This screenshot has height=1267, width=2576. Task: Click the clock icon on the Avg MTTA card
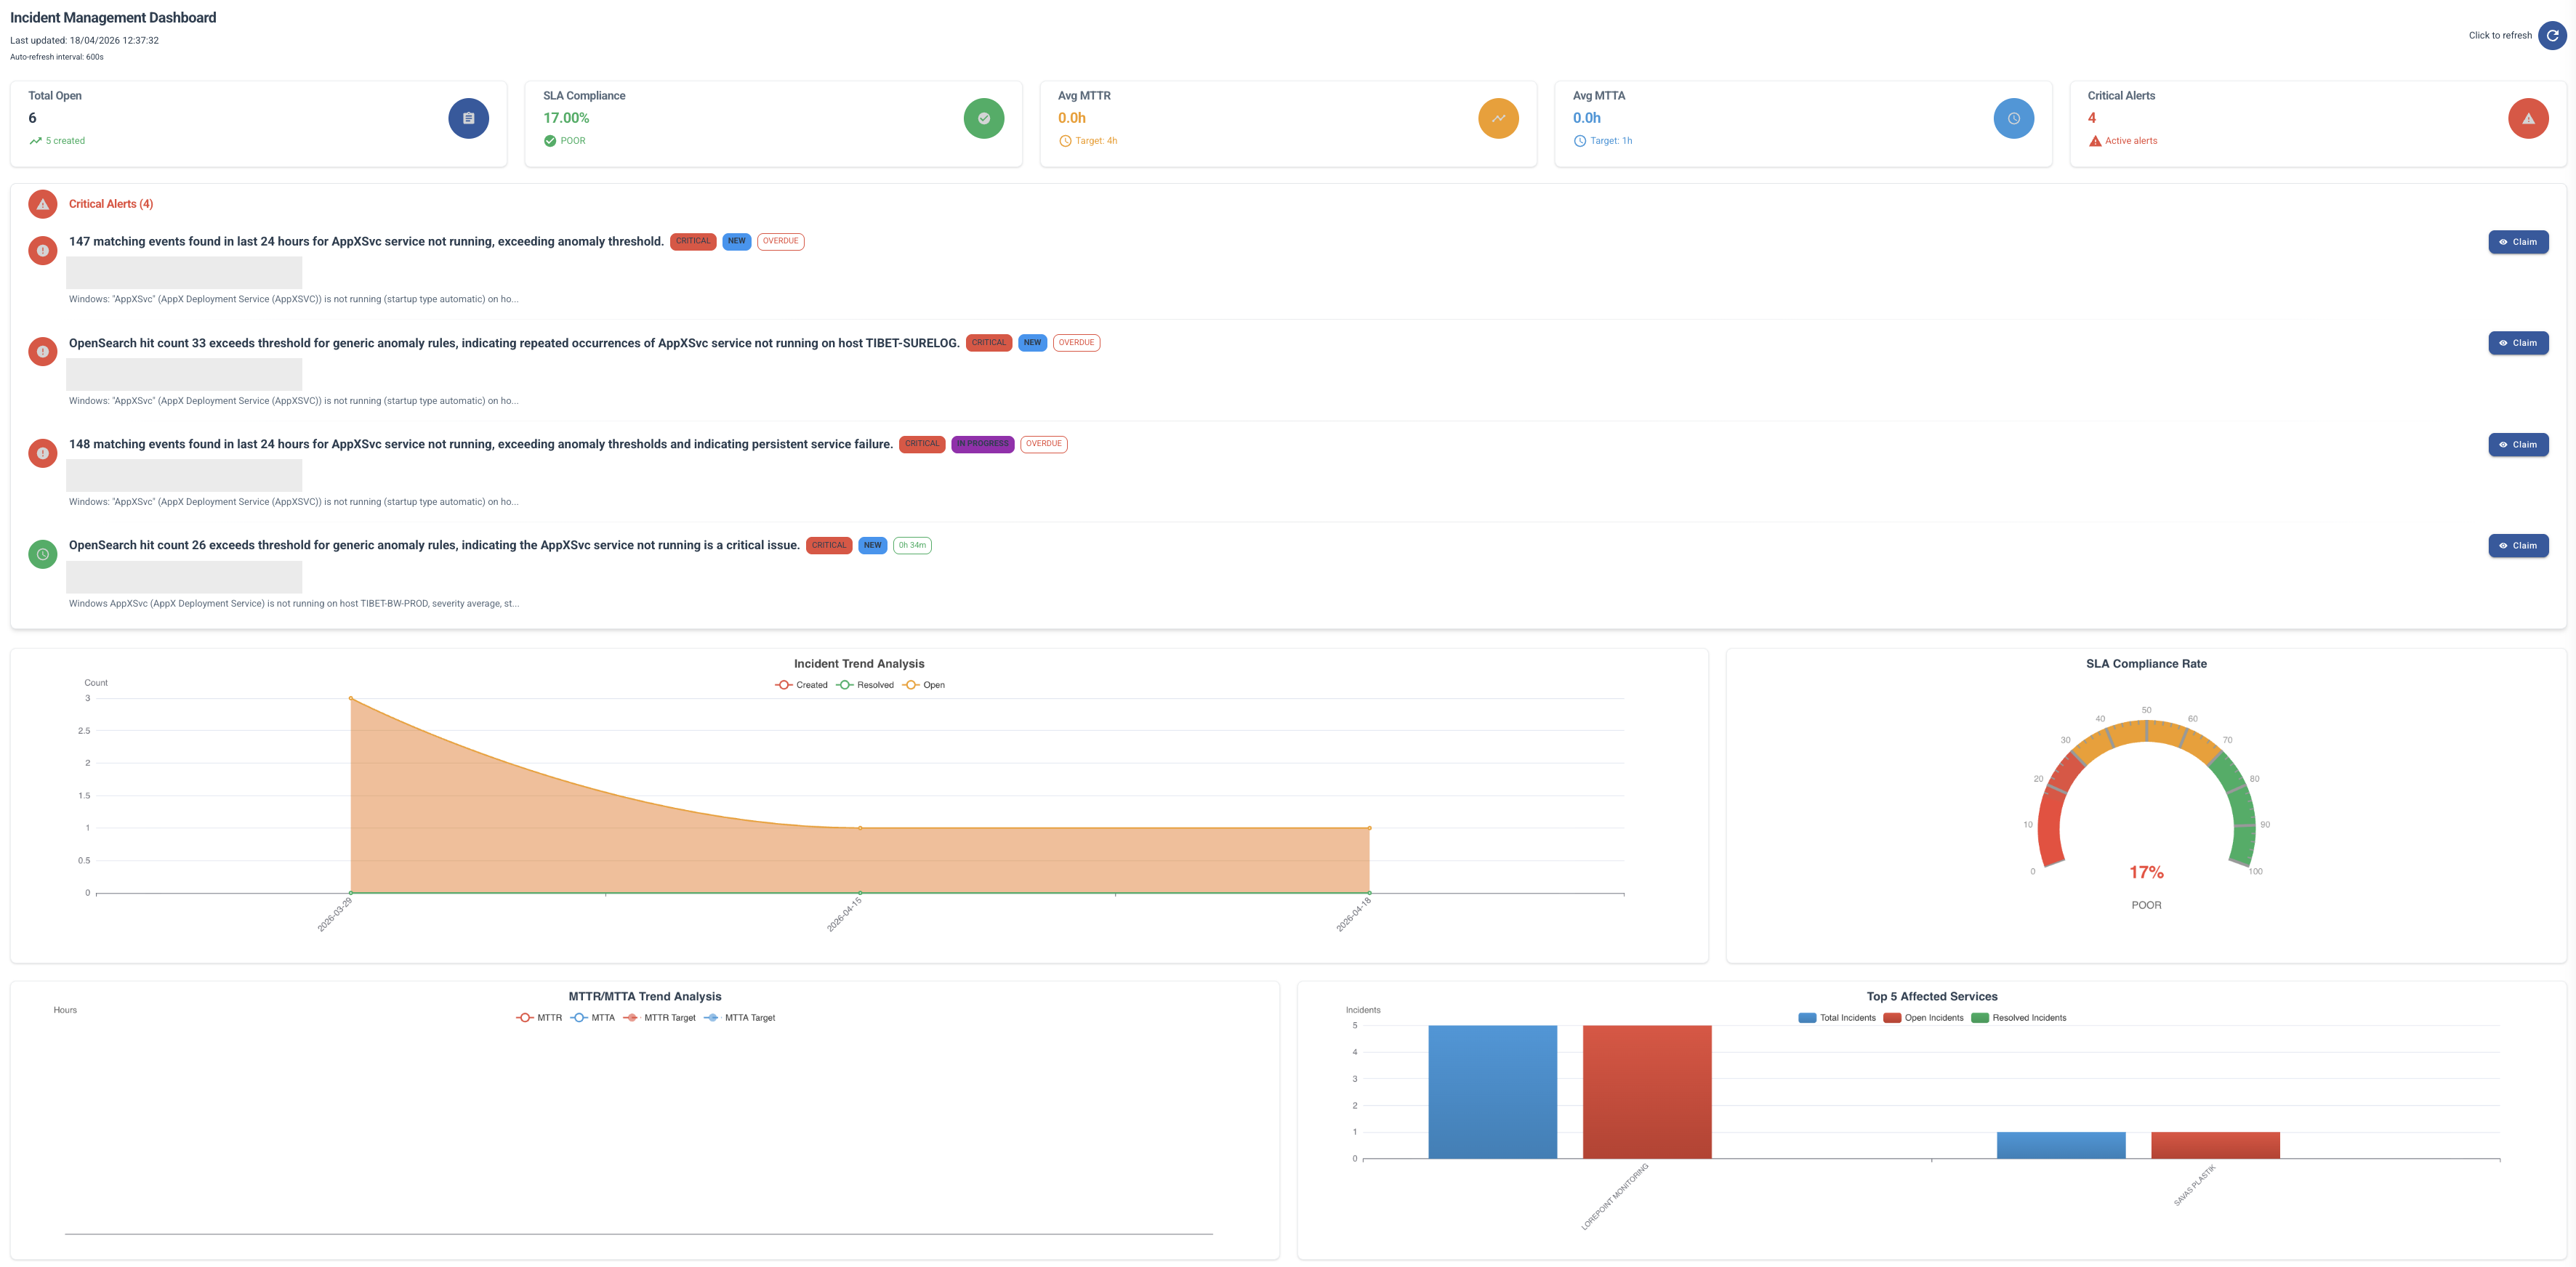coord(2014,118)
